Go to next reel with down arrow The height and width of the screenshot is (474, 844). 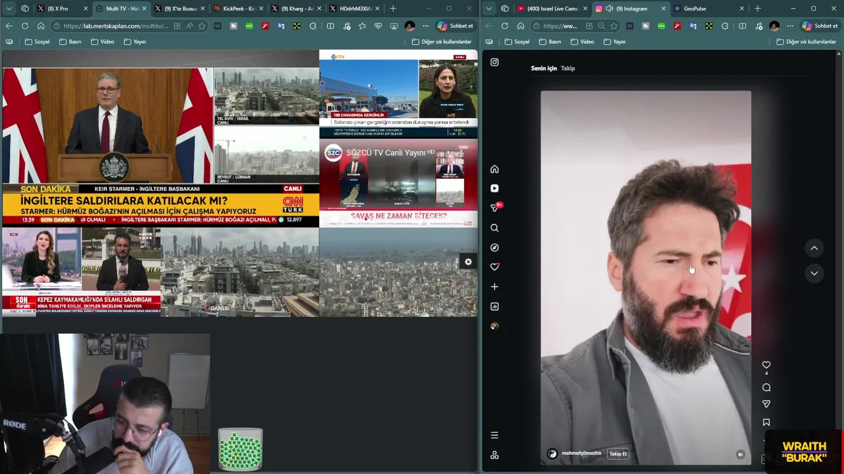click(814, 273)
